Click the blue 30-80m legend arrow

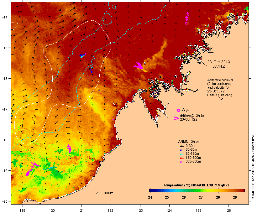(182, 150)
